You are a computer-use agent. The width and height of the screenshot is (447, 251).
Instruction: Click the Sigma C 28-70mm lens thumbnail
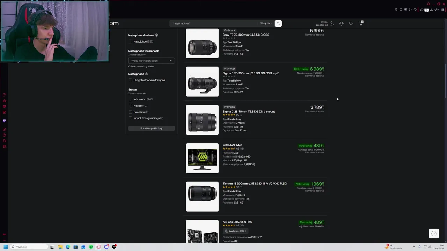coord(202,120)
